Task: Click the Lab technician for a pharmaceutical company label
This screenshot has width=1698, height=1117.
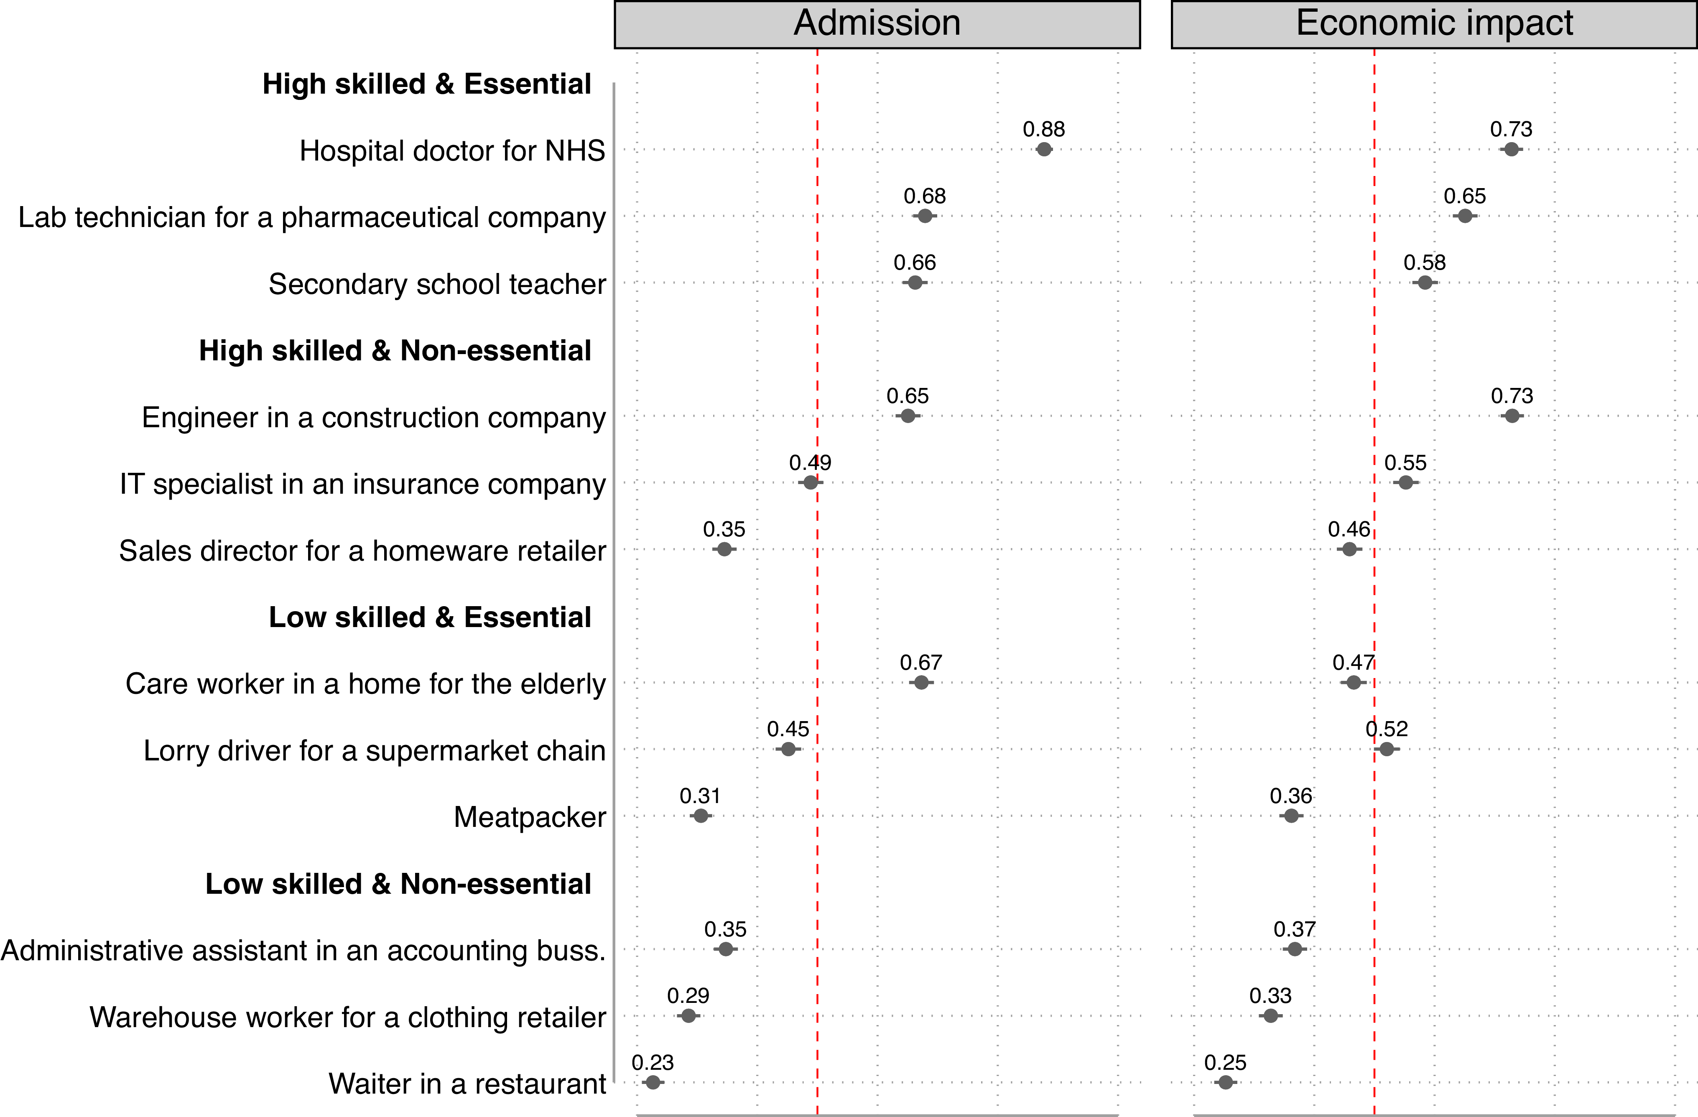Action: click(312, 218)
